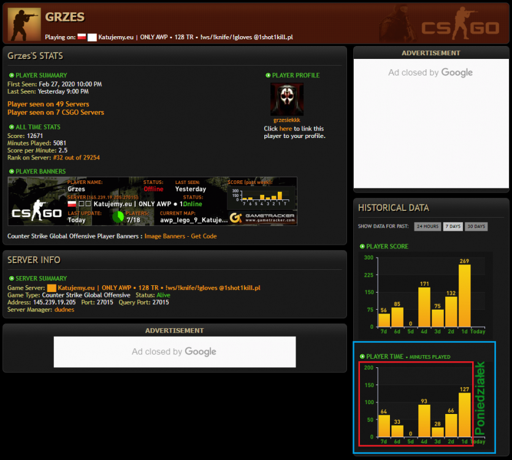This screenshot has height=460, width=512.
Task: Click the CS:GO soldier avatar icon beside GRZES
Action: tap(24, 24)
